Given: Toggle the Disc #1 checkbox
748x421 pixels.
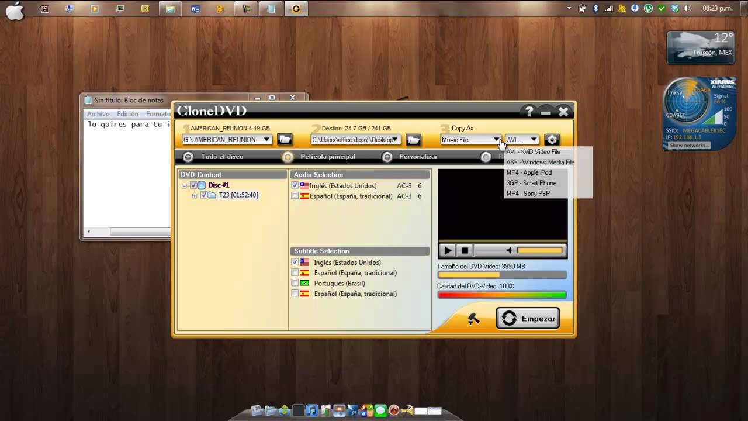Looking at the screenshot, I should pyautogui.click(x=193, y=185).
